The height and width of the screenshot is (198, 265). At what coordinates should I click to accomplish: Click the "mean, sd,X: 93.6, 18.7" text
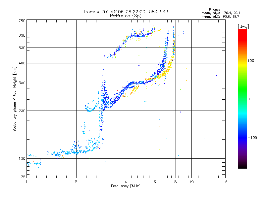pos(220,16)
